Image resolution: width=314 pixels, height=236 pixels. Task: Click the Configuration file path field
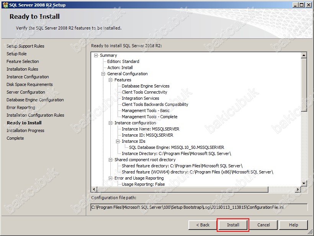199,207
